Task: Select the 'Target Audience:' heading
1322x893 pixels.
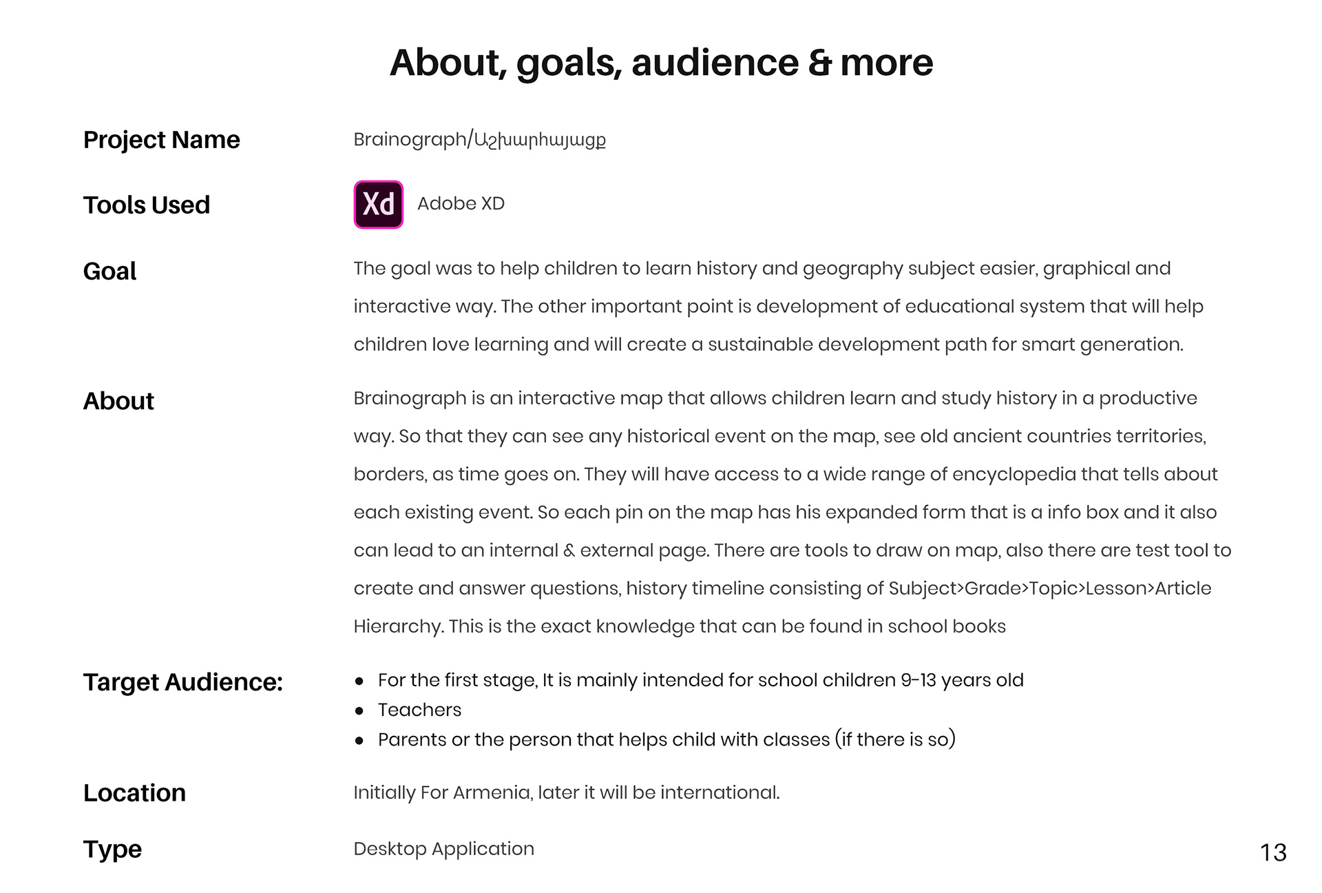Action: point(182,682)
